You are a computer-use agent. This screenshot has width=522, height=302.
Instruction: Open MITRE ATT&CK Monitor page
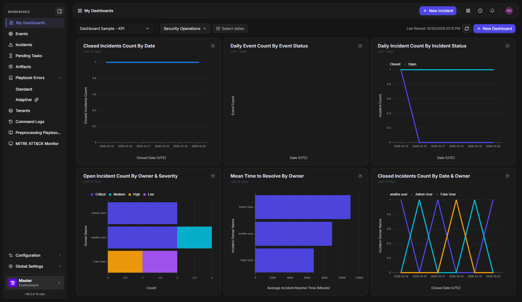[x=35, y=144]
